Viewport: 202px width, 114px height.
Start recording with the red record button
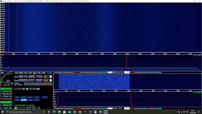click(x=16, y=89)
